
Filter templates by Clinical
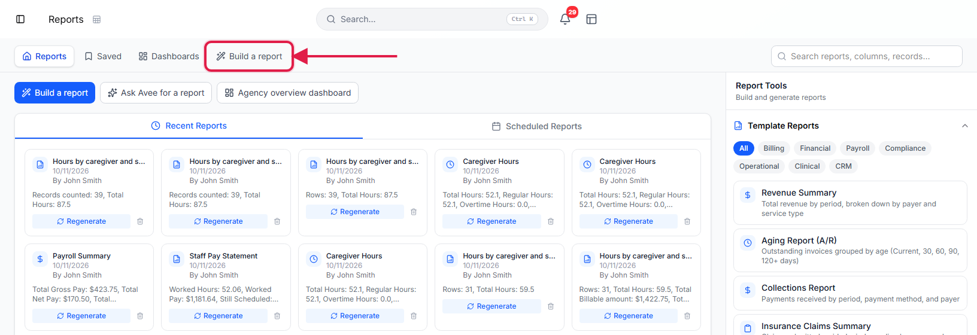coord(807,166)
